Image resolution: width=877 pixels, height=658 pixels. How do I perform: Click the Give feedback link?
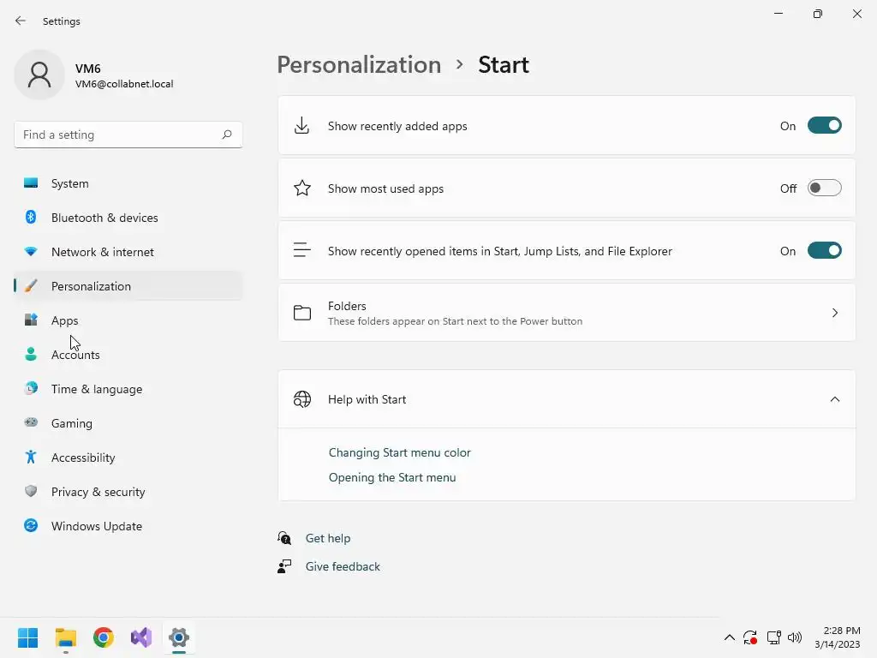(x=343, y=566)
